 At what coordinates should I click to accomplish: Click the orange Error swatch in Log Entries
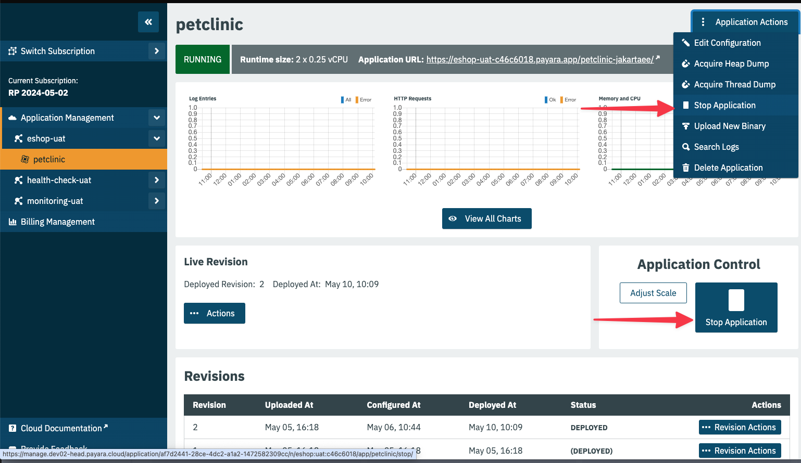[x=357, y=100]
